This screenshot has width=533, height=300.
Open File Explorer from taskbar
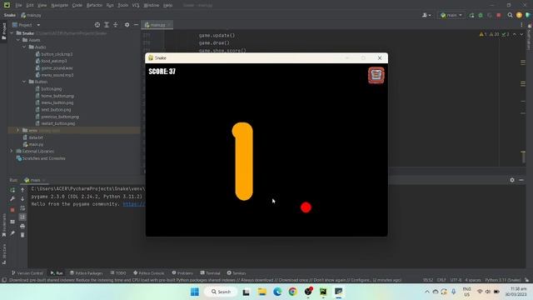(262, 292)
